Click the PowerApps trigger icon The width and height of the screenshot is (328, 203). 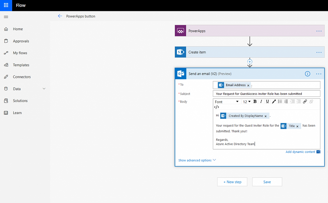click(x=180, y=31)
